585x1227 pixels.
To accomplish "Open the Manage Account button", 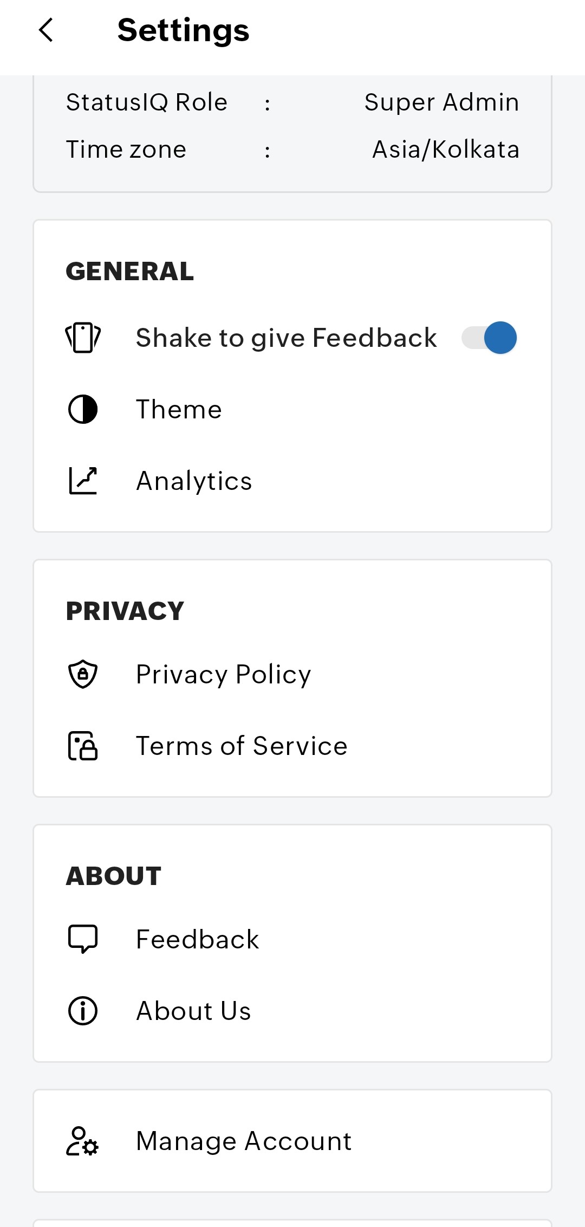I will pyautogui.click(x=244, y=1141).
